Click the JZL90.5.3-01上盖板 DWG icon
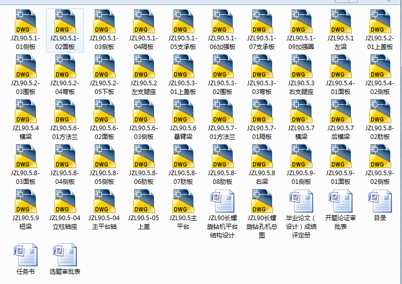This screenshot has height=284, width=402. [x=183, y=66]
